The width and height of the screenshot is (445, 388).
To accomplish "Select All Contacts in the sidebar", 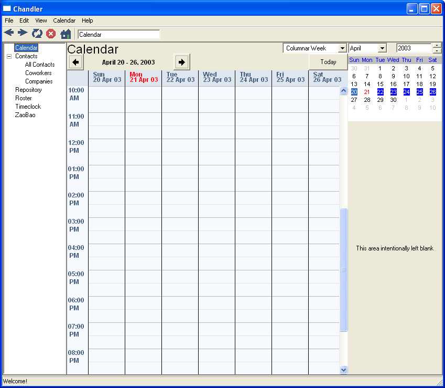I will point(40,65).
